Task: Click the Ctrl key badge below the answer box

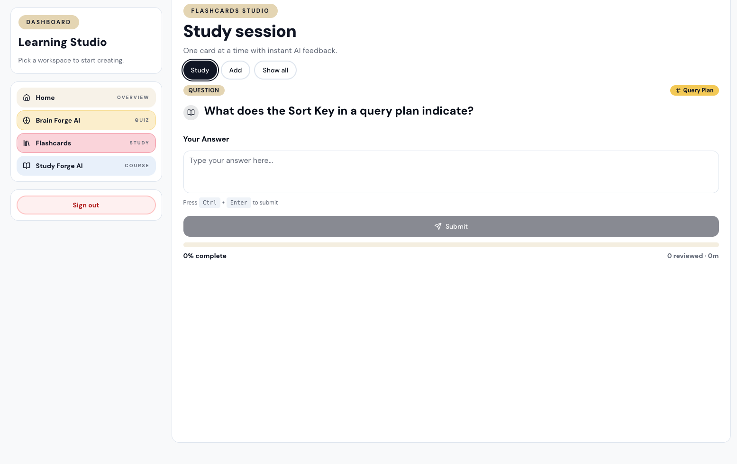Action: pyautogui.click(x=209, y=203)
